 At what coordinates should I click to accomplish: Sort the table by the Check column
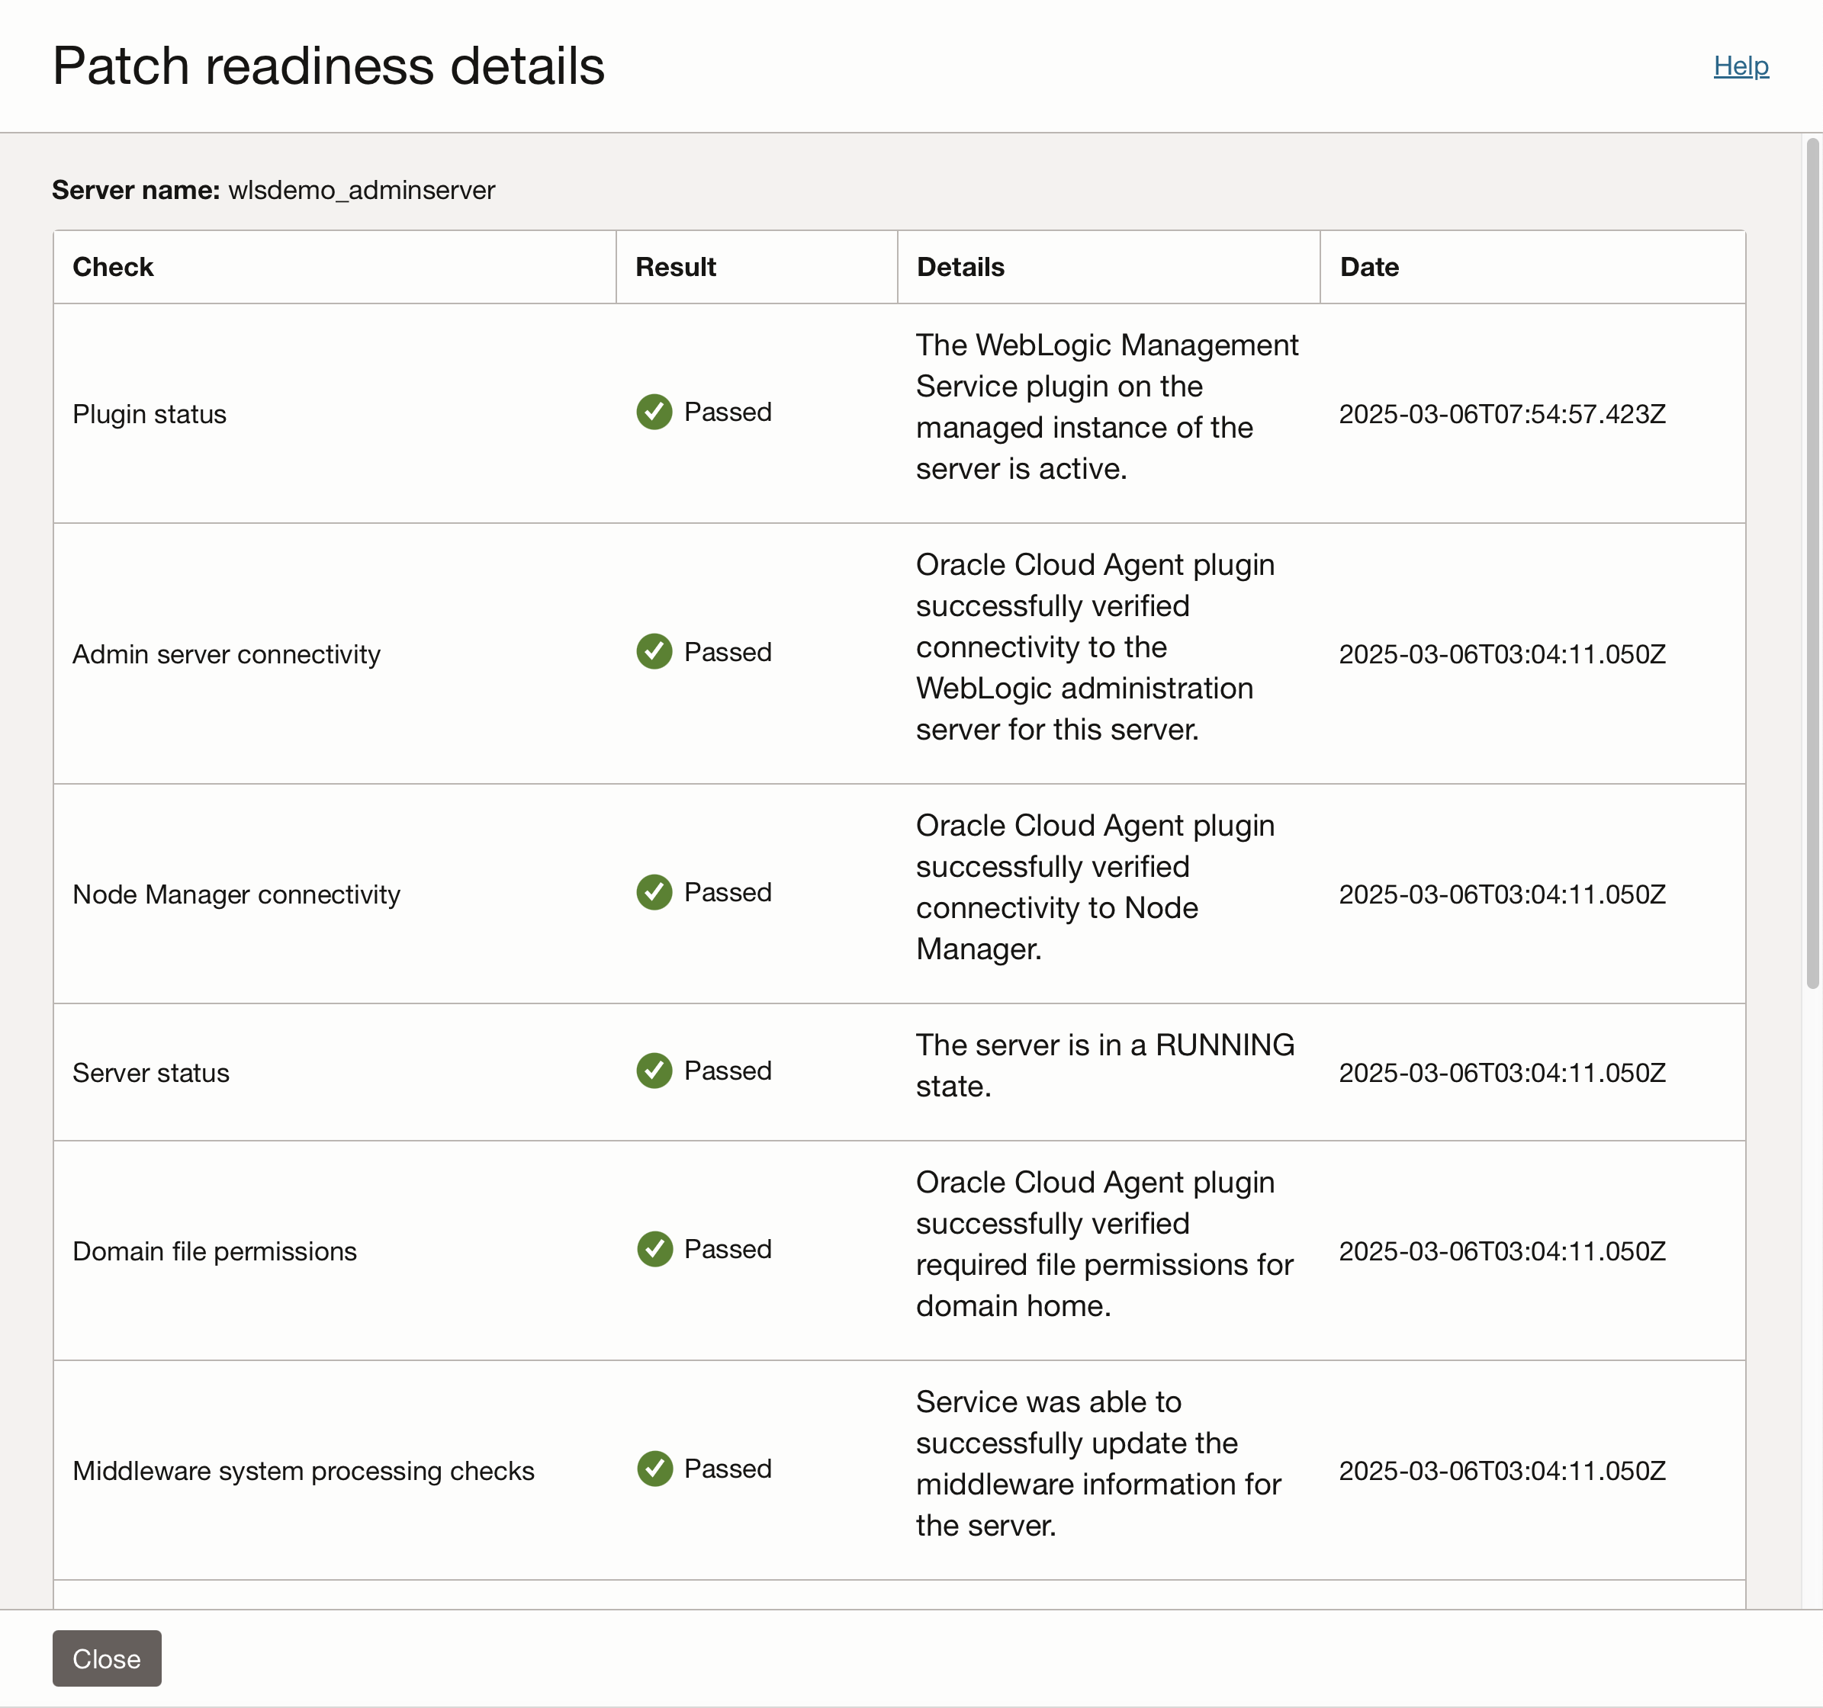[x=113, y=267]
